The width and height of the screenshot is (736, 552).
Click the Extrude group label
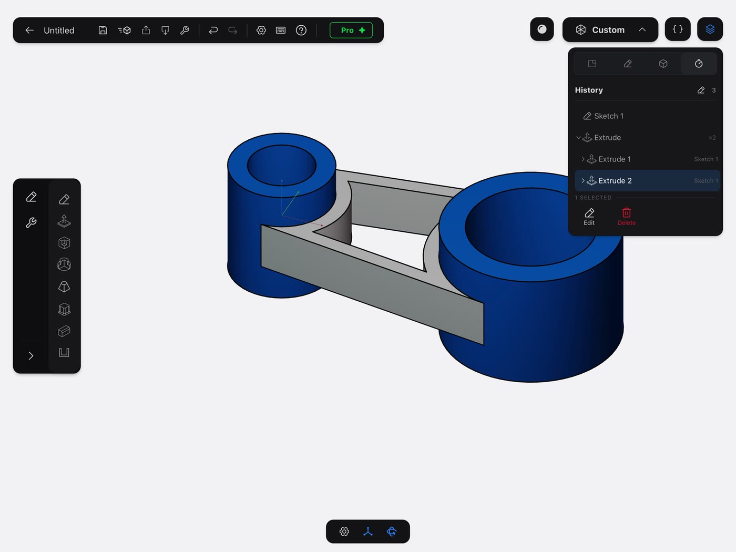coord(607,138)
